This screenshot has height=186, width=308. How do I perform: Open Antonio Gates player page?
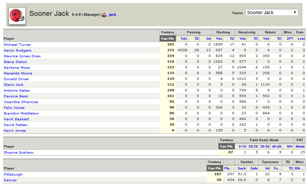17,90
